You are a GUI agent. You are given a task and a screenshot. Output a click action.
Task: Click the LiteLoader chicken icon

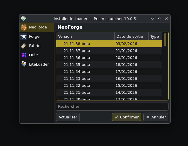click(x=24, y=64)
